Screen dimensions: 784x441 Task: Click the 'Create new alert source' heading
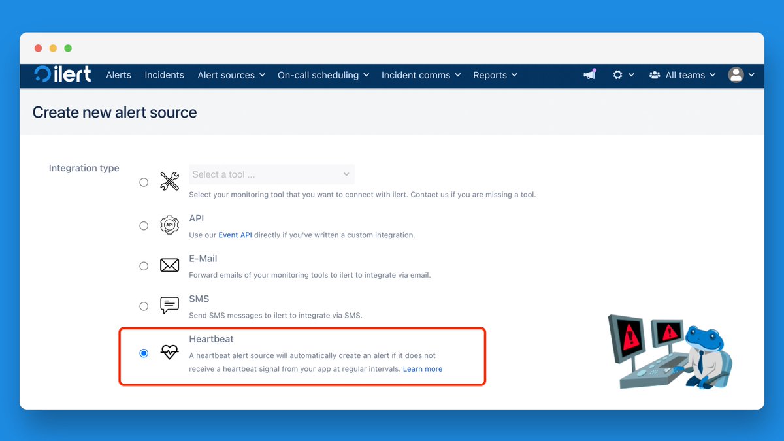click(115, 112)
